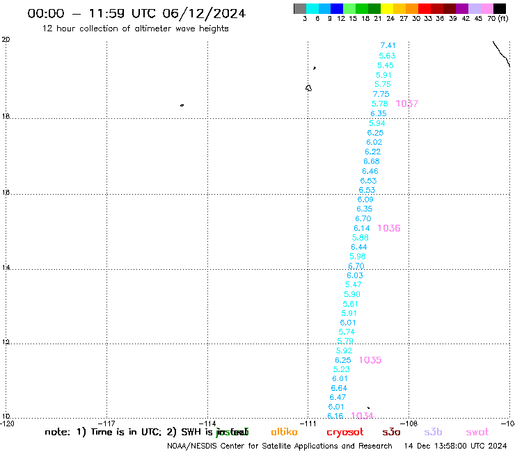Click the pink track label 1035
This screenshot has height=452, width=515.
370,360
